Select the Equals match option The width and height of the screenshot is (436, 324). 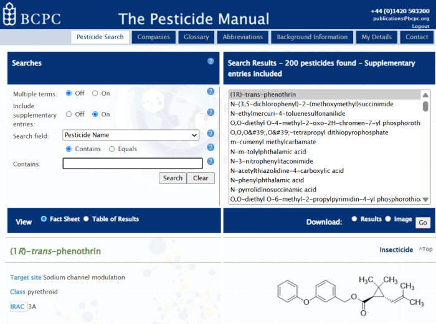(111, 149)
